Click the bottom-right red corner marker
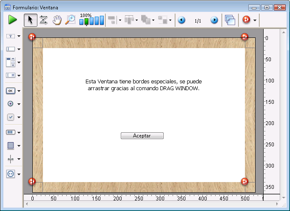 [x=245, y=182]
